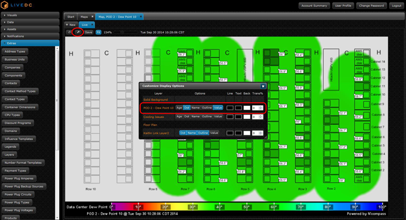Enable Value option for Kaitlin Link Layer2

(214, 133)
